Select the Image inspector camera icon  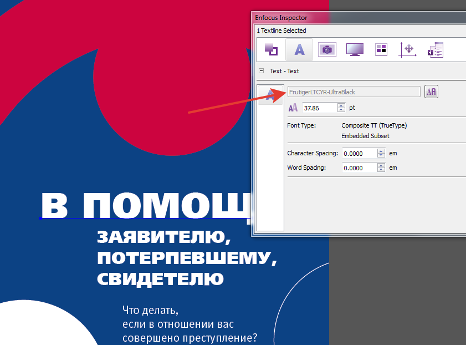pyautogui.click(x=327, y=49)
